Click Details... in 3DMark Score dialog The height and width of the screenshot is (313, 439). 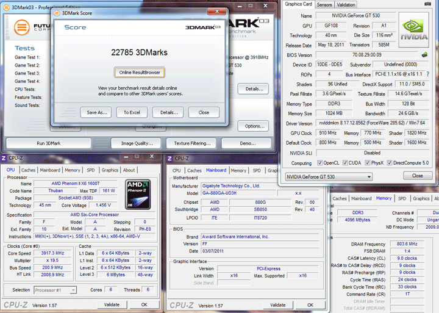169,112
